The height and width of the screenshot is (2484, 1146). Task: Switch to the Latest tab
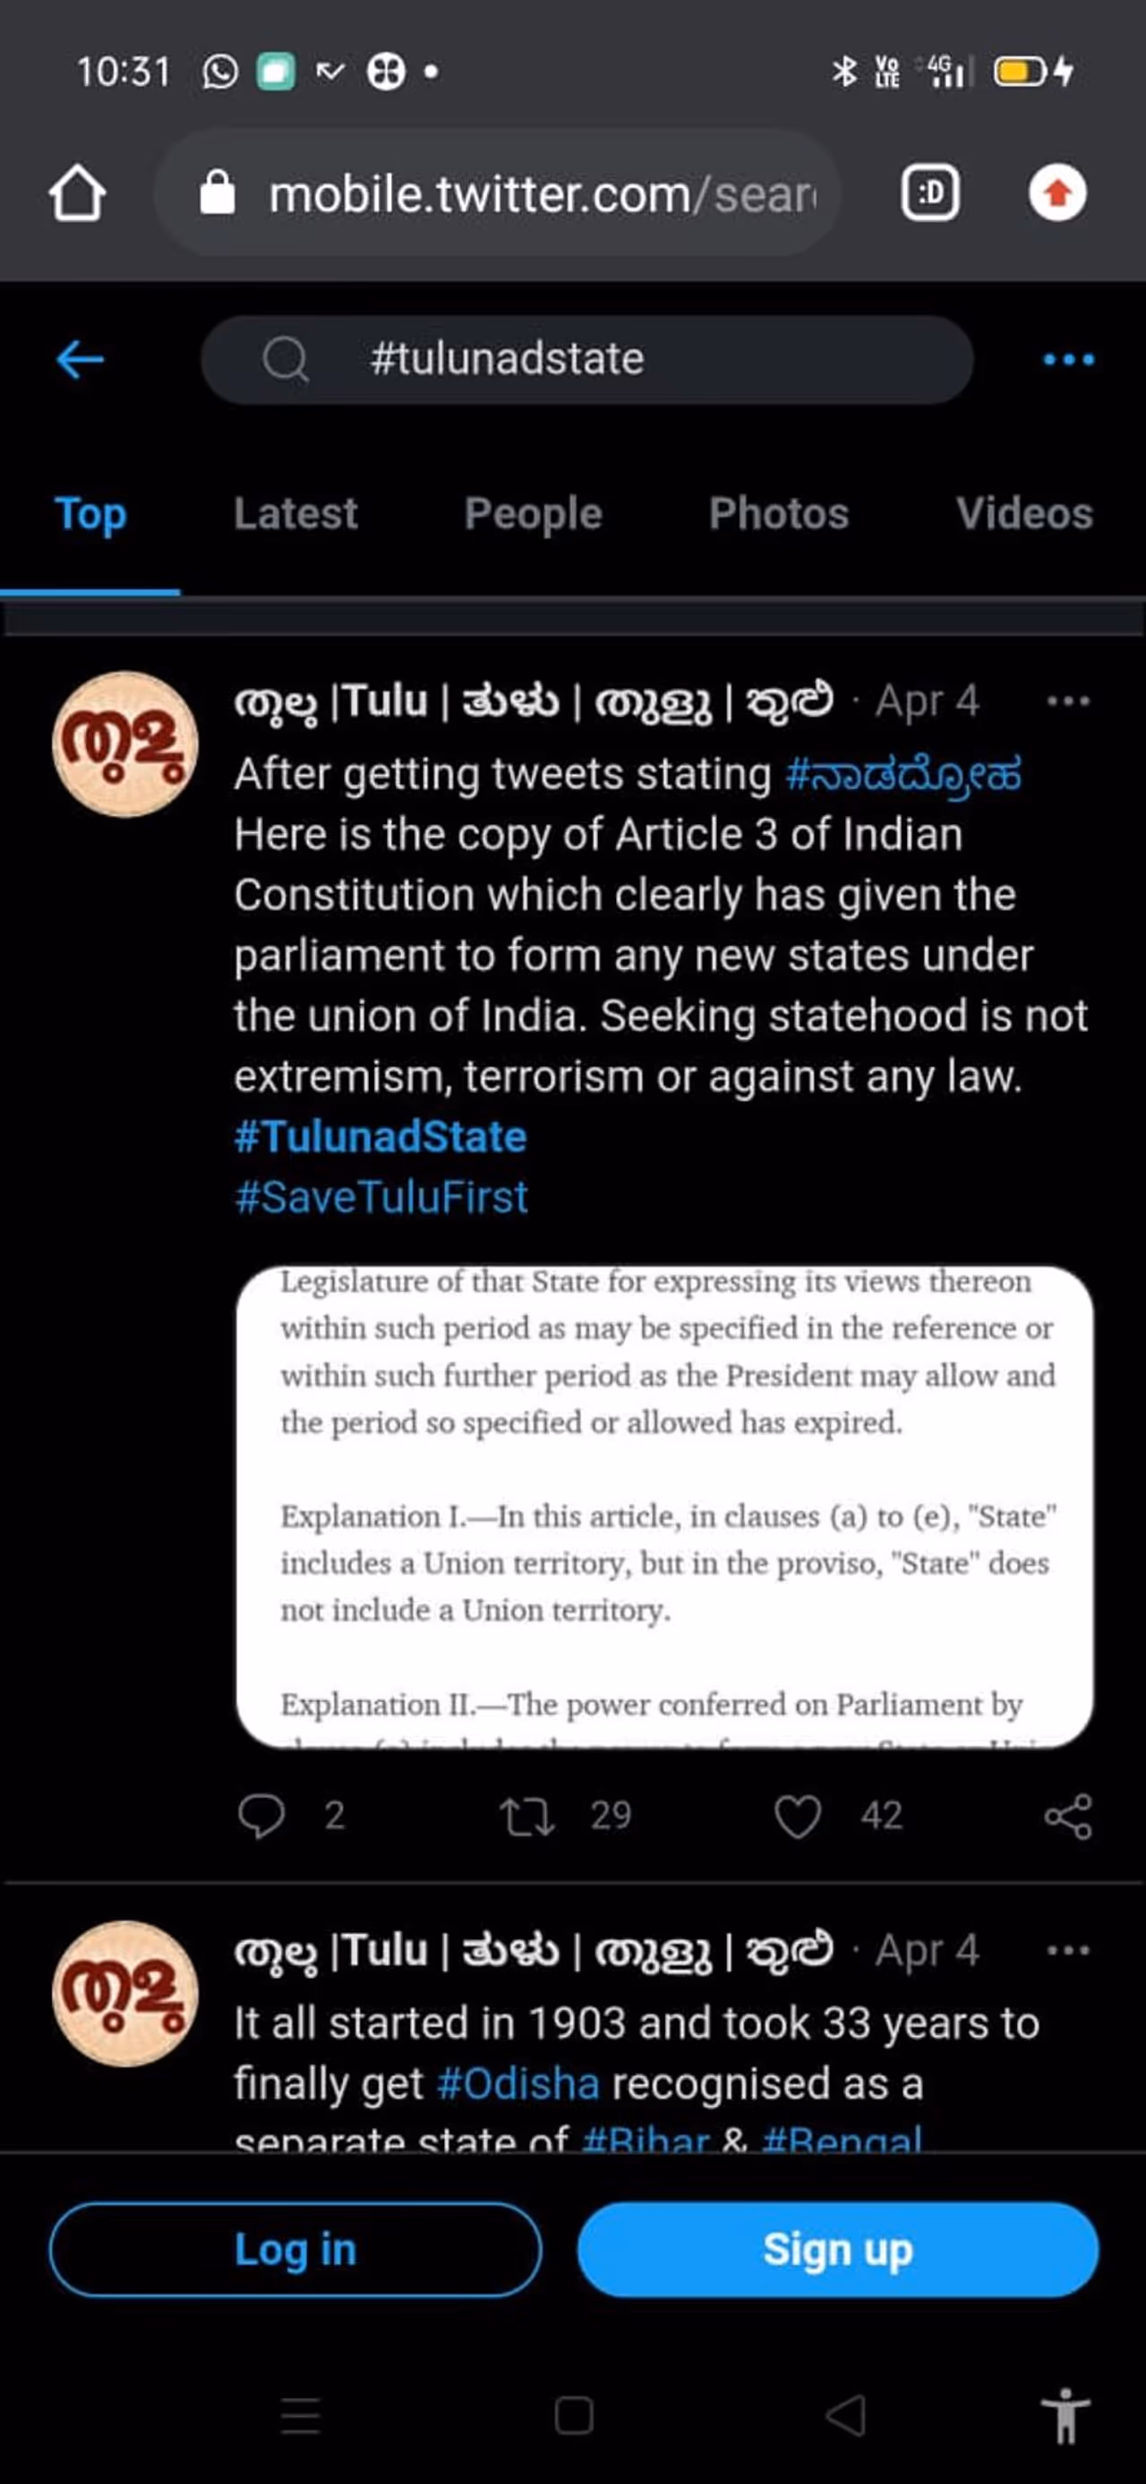click(x=295, y=514)
